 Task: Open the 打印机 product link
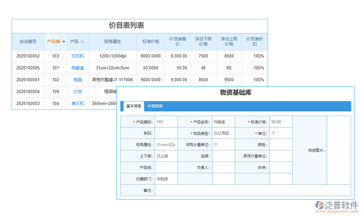coord(78,56)
